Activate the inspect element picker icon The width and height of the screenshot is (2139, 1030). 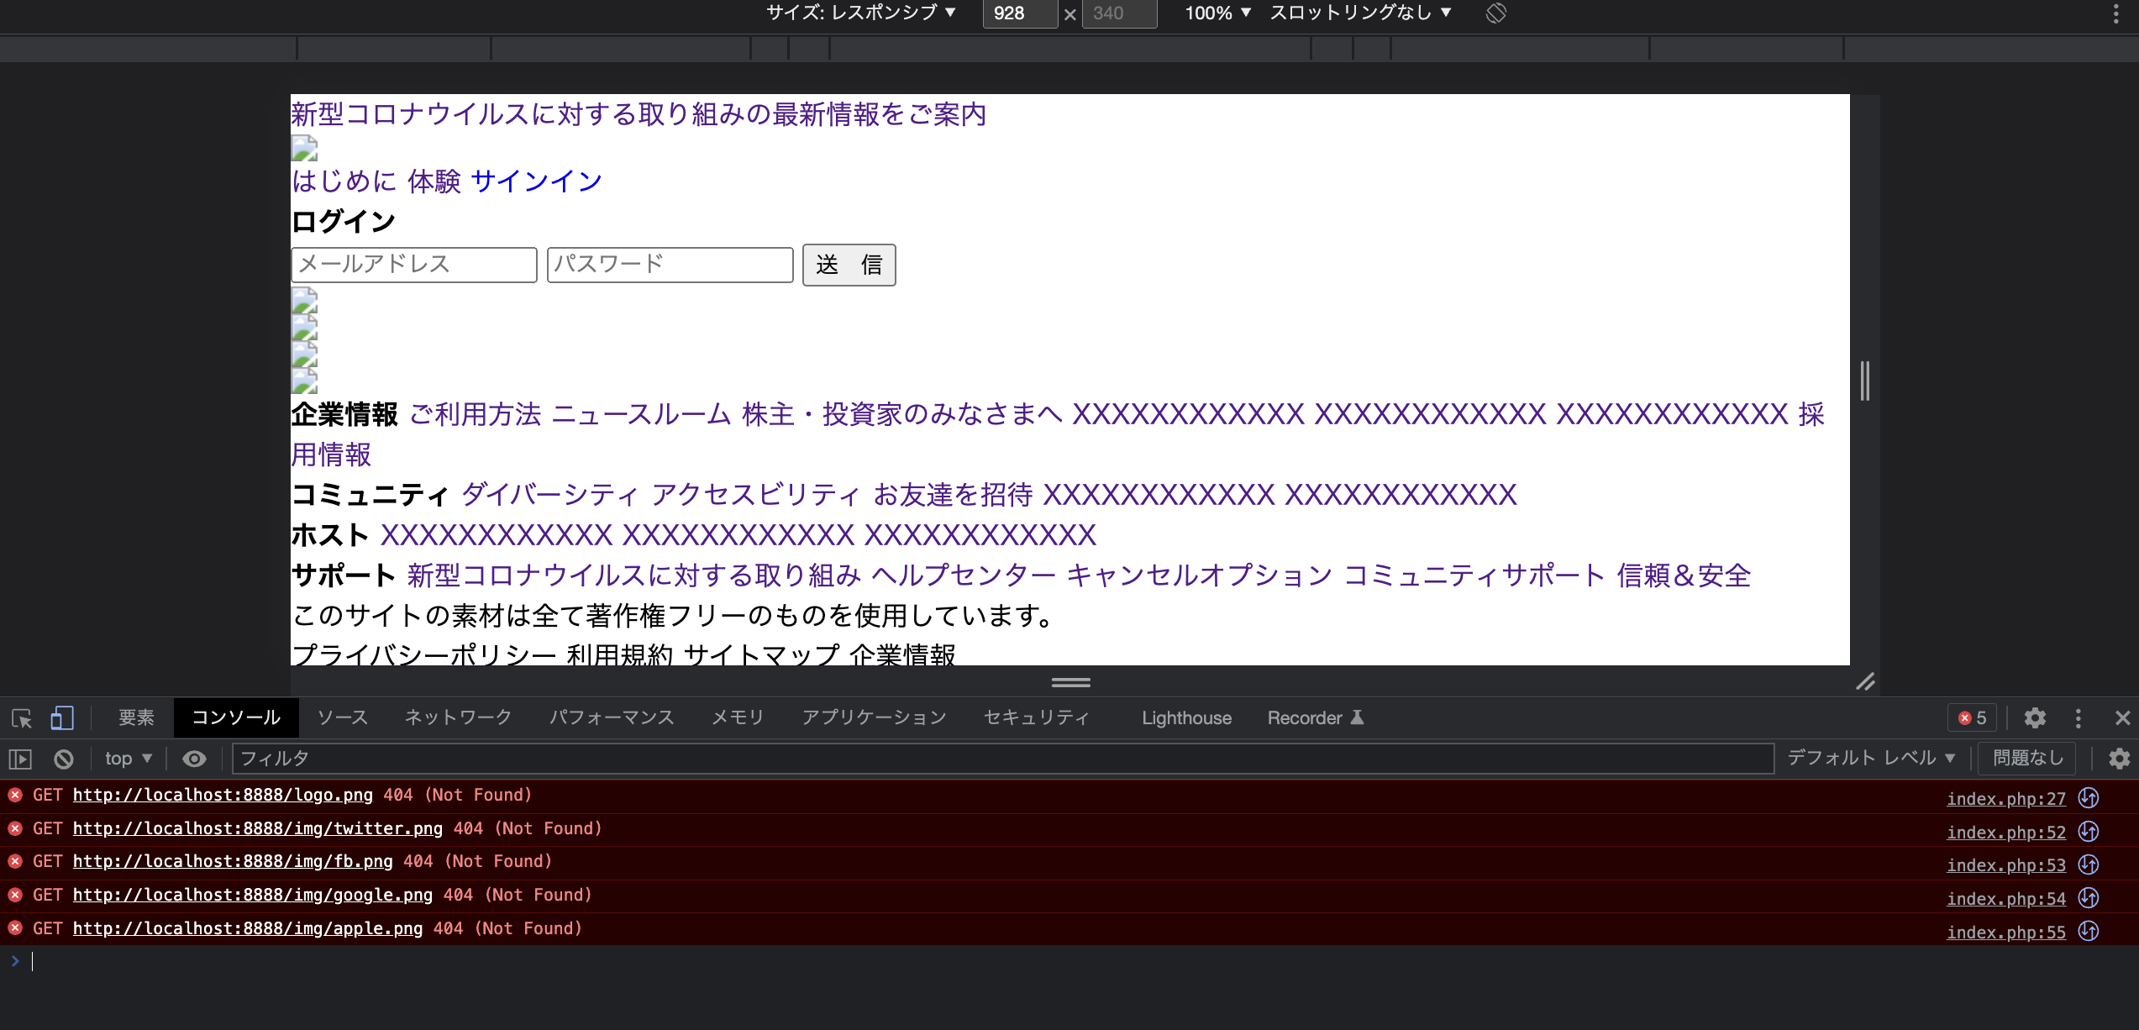(x=21, y=718)
